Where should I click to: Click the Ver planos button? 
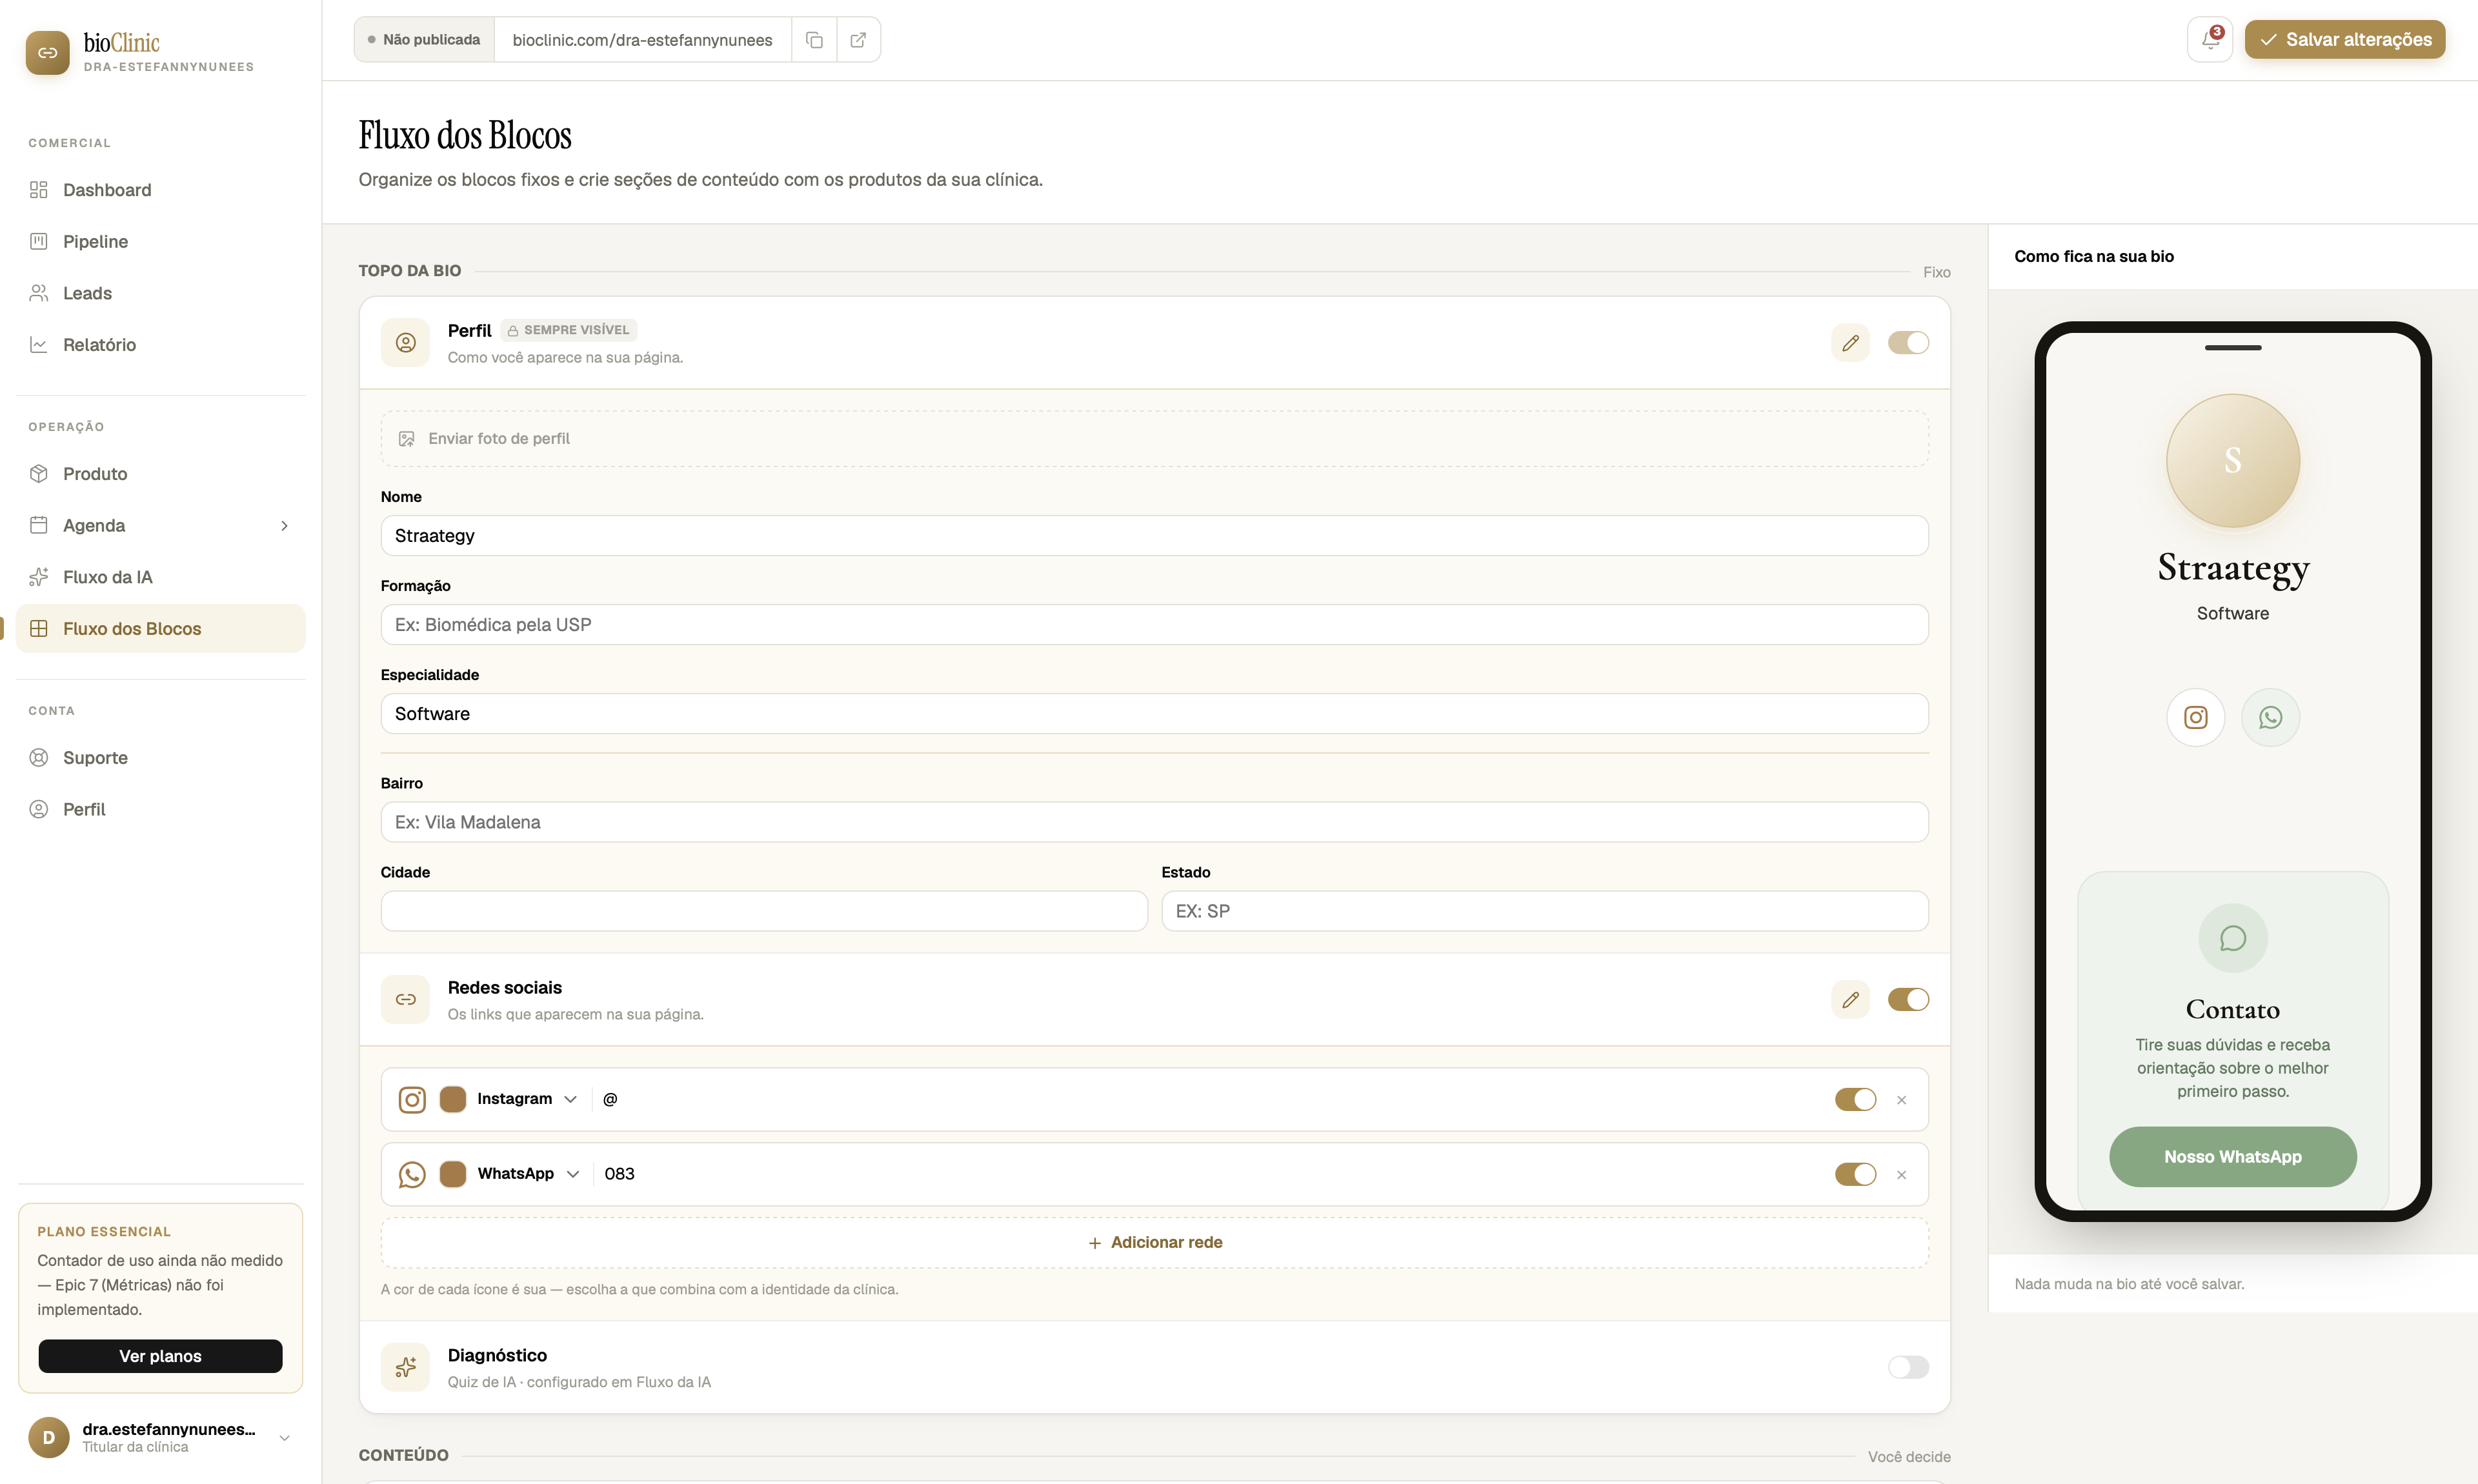tap(160, 1356)
